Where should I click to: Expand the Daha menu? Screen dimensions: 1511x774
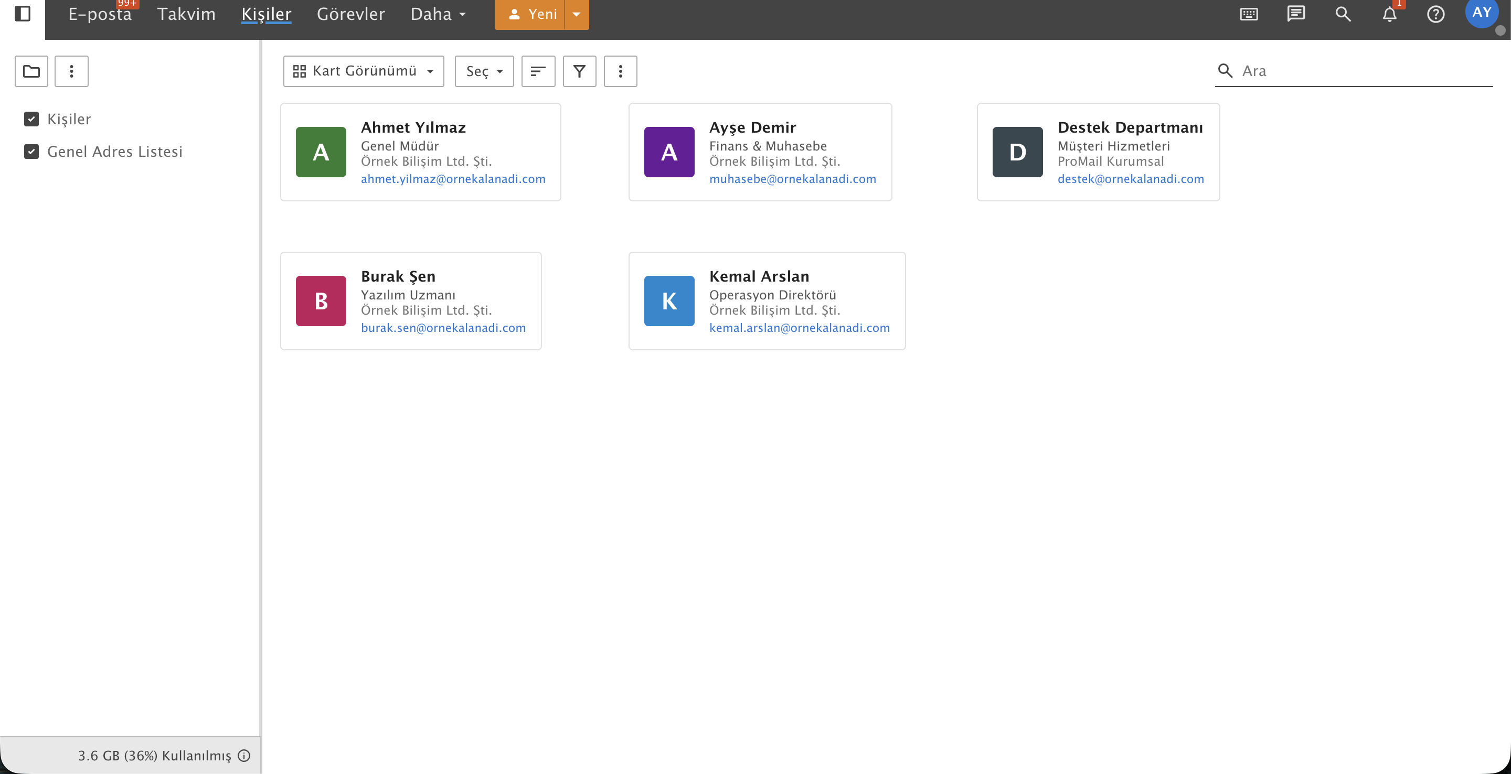438,14
